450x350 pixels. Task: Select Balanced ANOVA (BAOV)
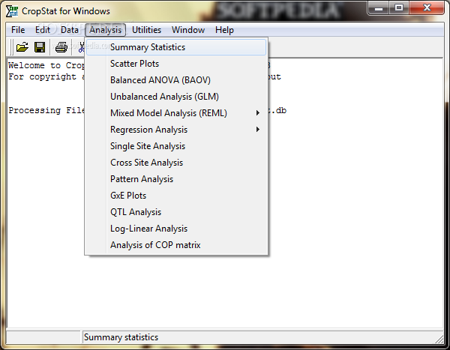[176, 80]
